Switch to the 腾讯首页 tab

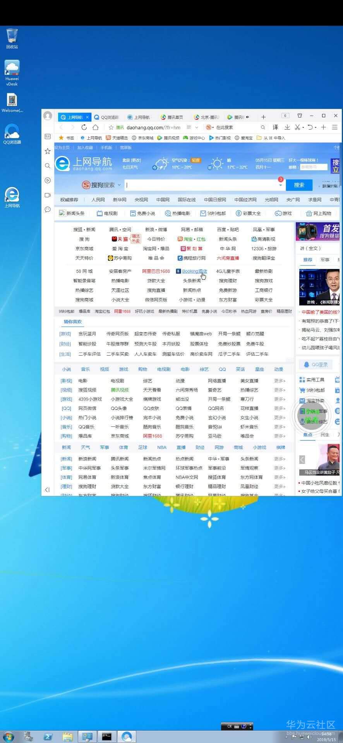(172, 117)
